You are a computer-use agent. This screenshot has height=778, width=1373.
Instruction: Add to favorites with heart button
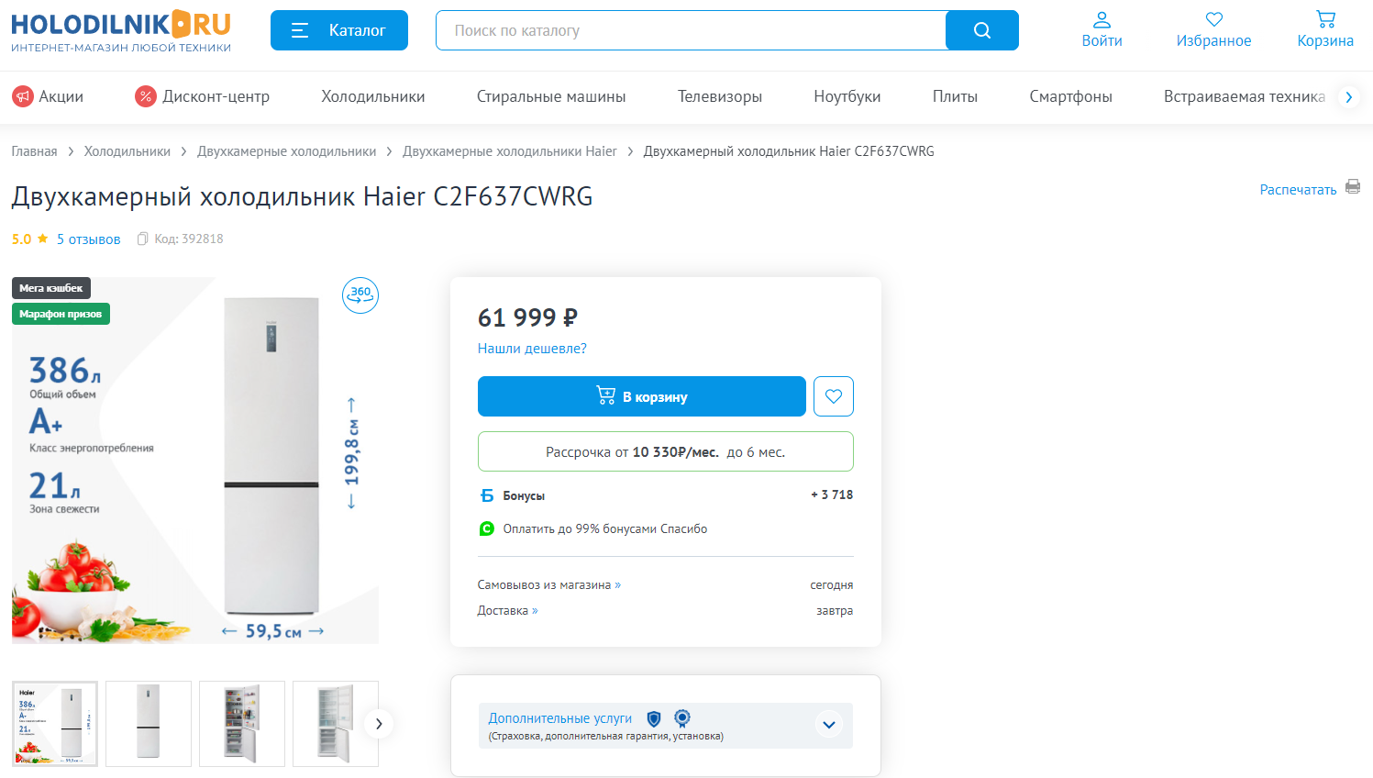(x=834, y=396)
